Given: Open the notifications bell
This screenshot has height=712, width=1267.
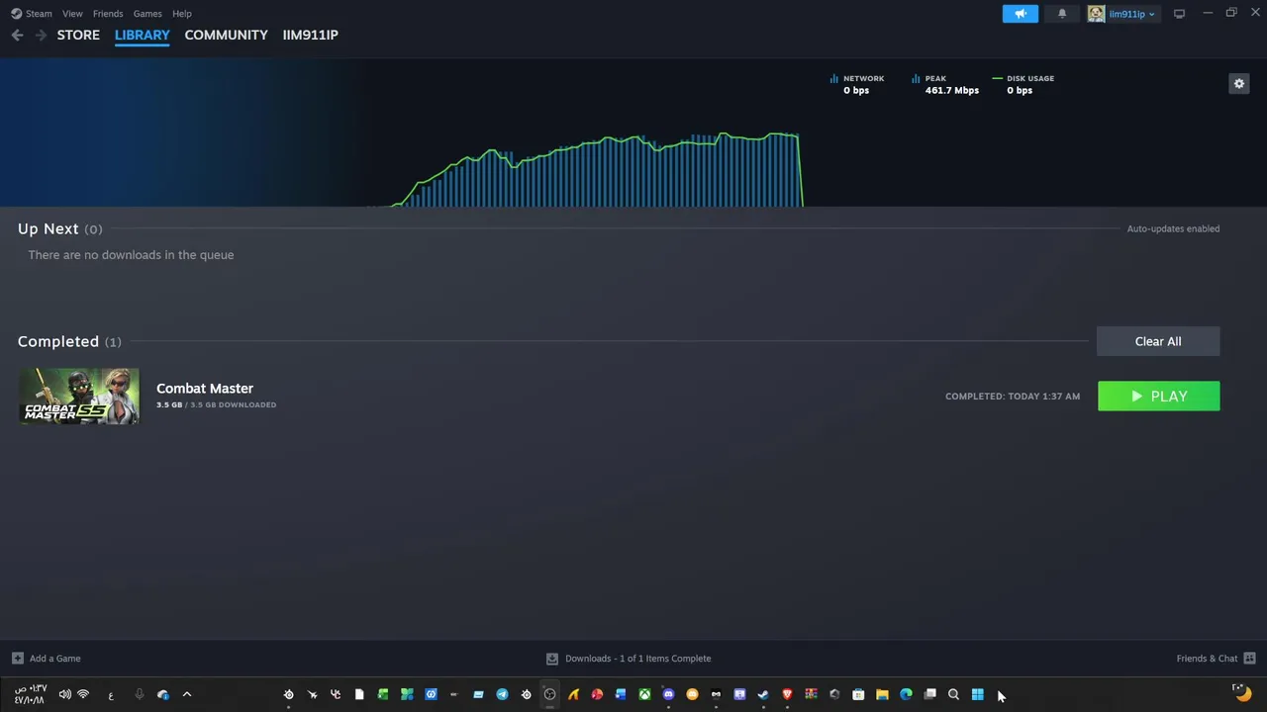Looking at the screenshot, I should pyautogui.click(x=1062, y=14).
